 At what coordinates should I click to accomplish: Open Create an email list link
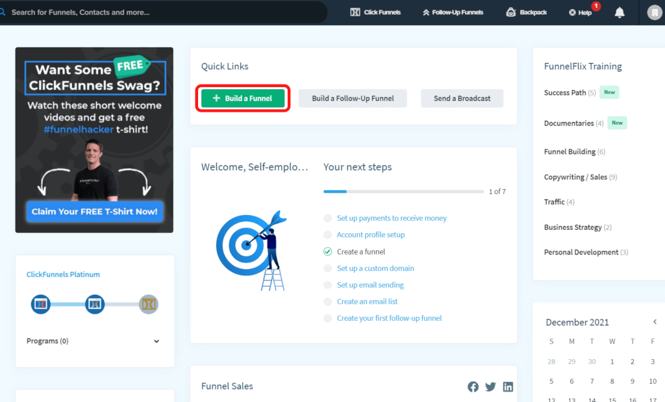coord(368,301)
